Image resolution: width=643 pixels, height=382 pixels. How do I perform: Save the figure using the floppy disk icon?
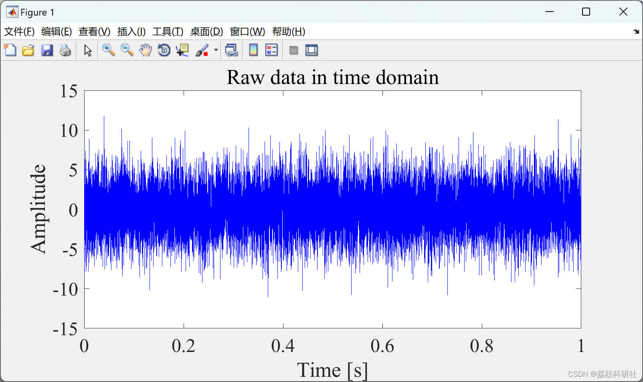coord(47,50)
